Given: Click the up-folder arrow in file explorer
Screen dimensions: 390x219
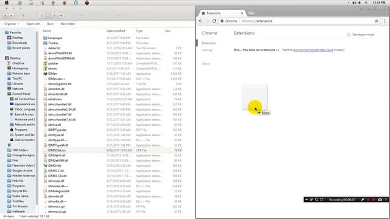Looking at the screenshot, I should (x=23, y=16).
